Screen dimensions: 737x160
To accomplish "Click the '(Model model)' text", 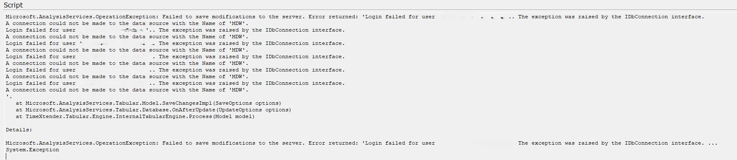I will [x=233, y=116].
